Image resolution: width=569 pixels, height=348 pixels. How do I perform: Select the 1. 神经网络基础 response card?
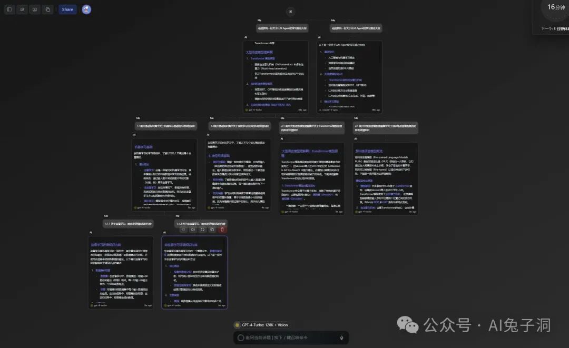click(x=238, y=174)
